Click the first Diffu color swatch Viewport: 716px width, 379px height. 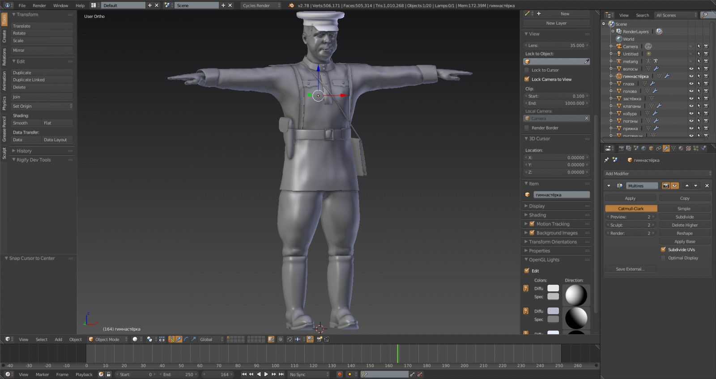pyautogui.click(x=553, y=288)
